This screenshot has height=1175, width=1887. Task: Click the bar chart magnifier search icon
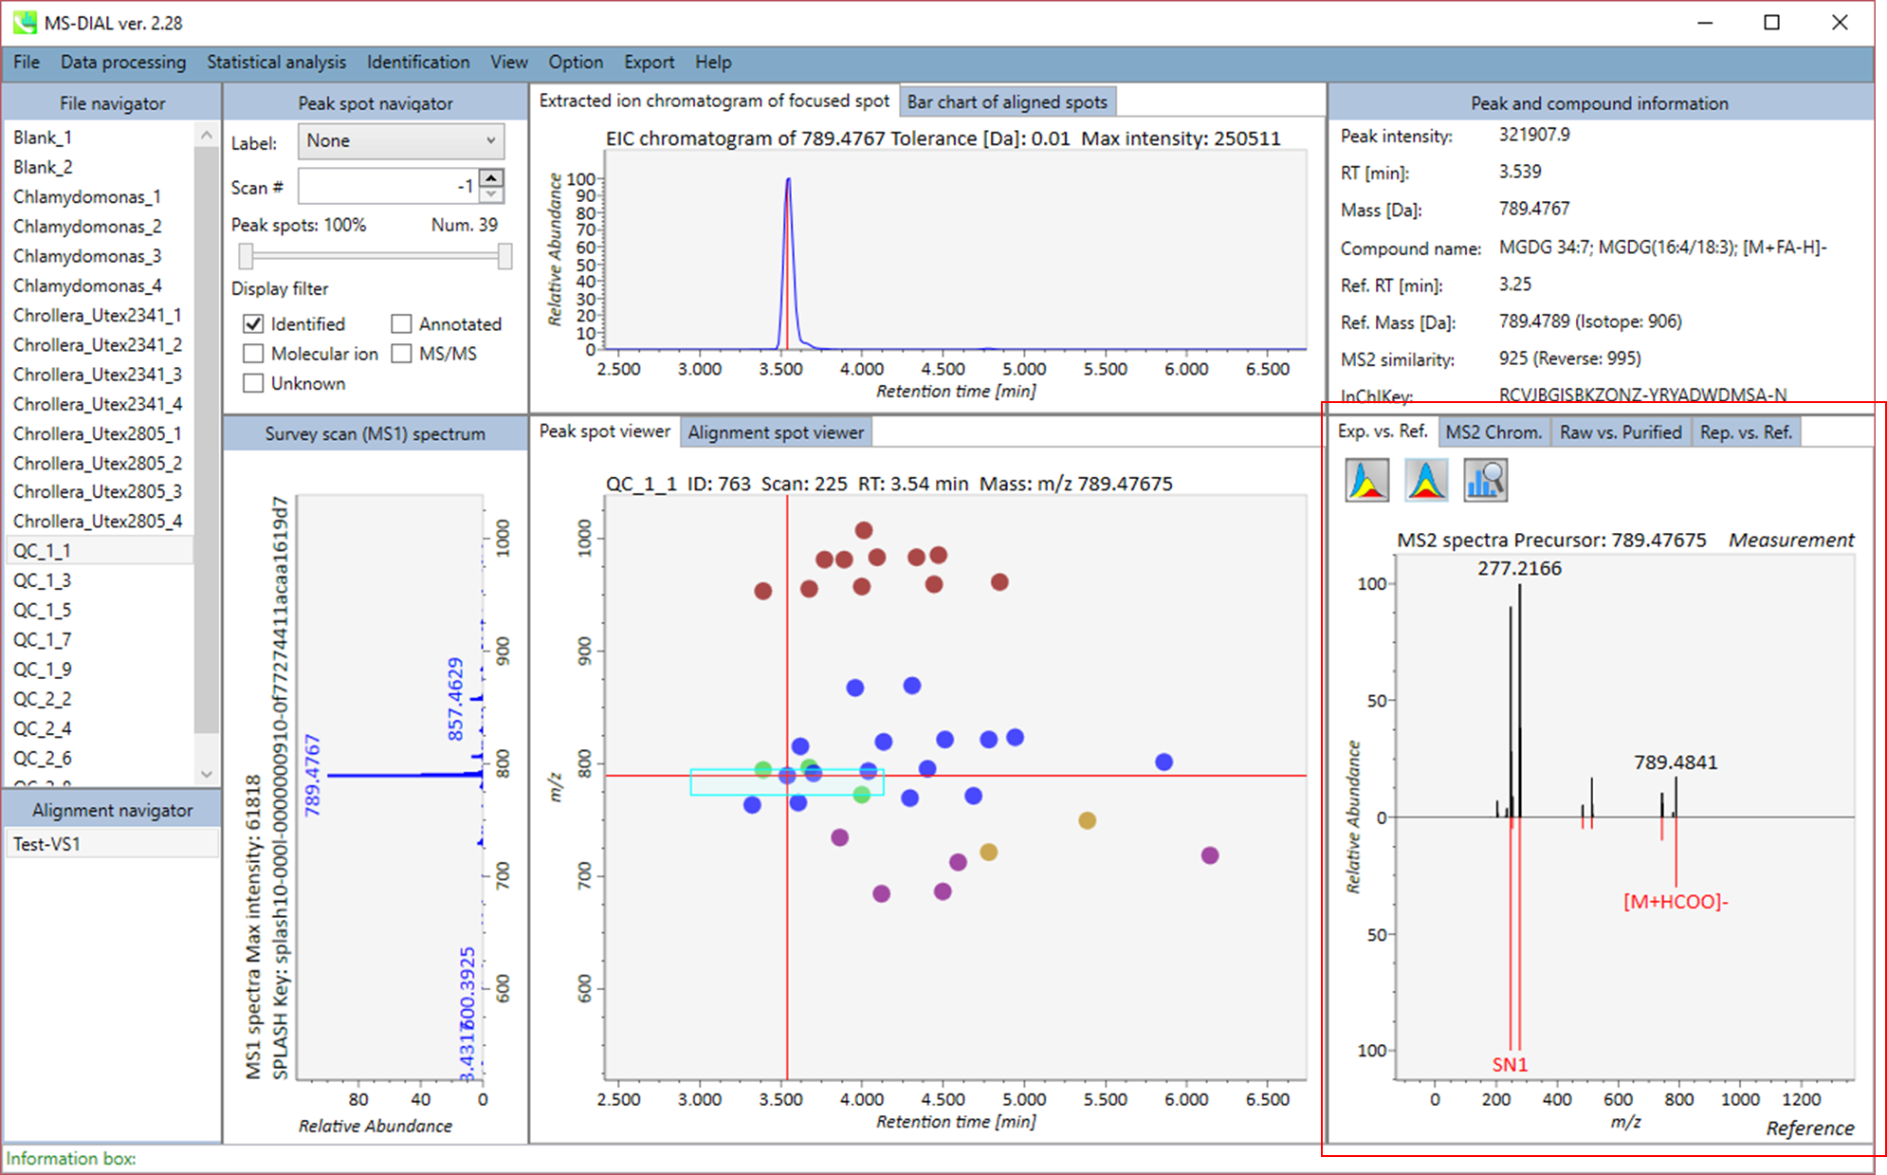coord(1486,480)
